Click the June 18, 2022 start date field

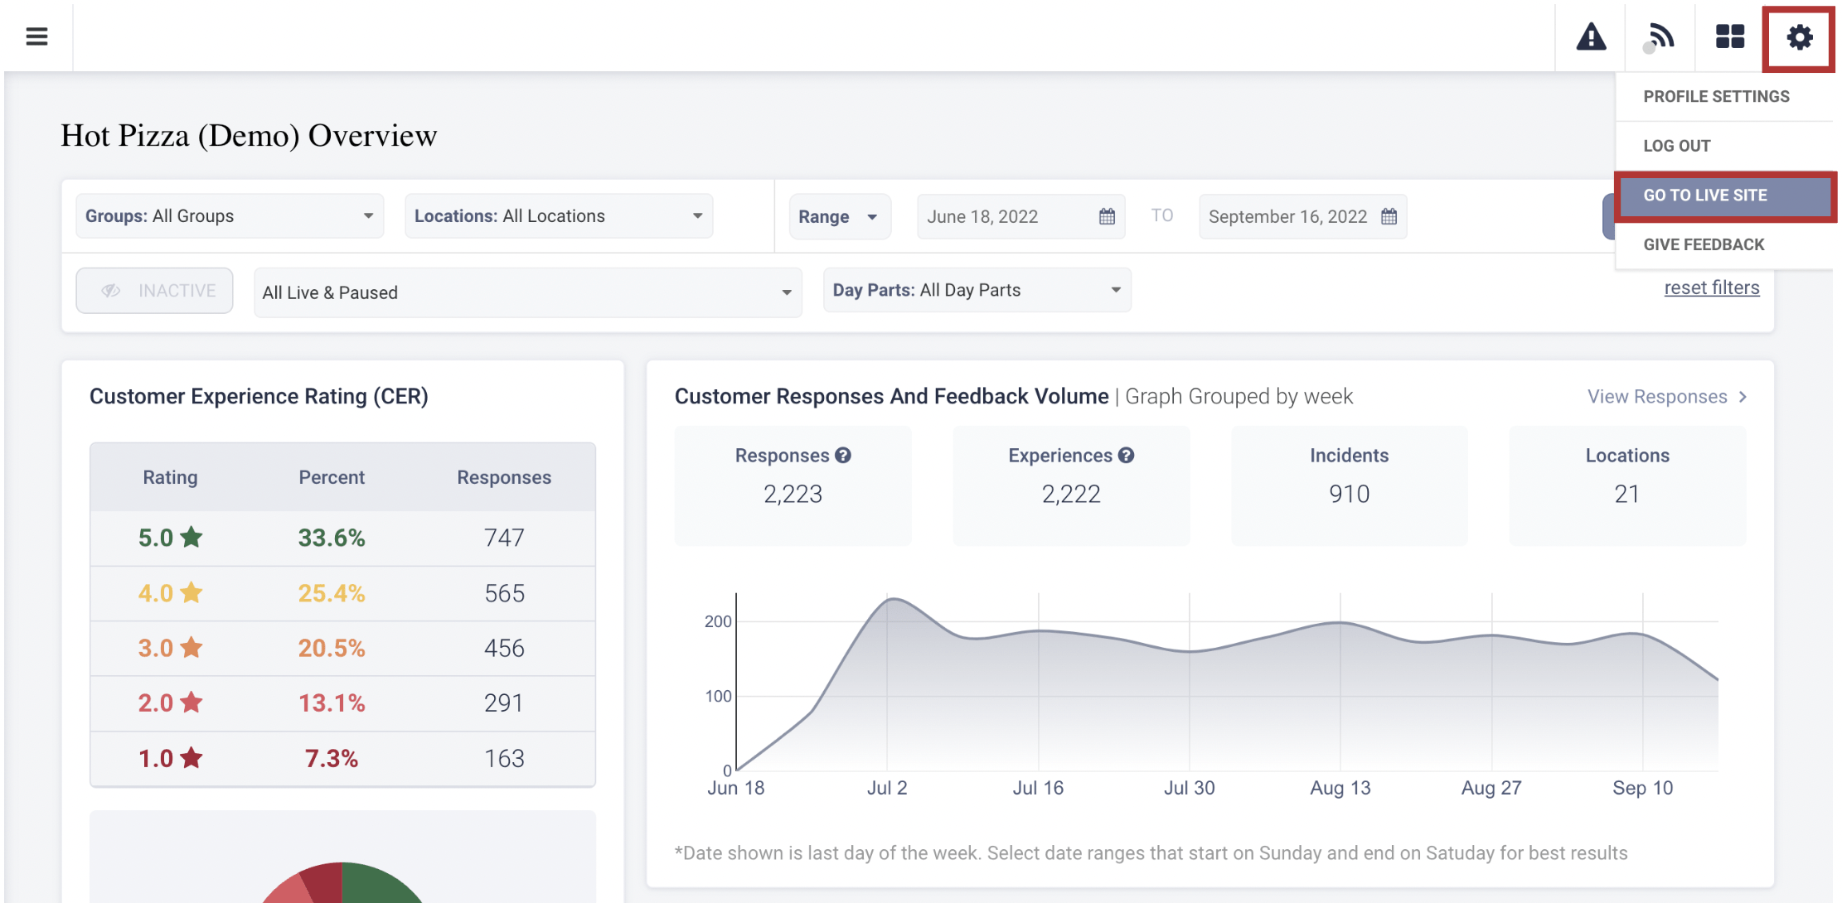(x=1020, y=216)
